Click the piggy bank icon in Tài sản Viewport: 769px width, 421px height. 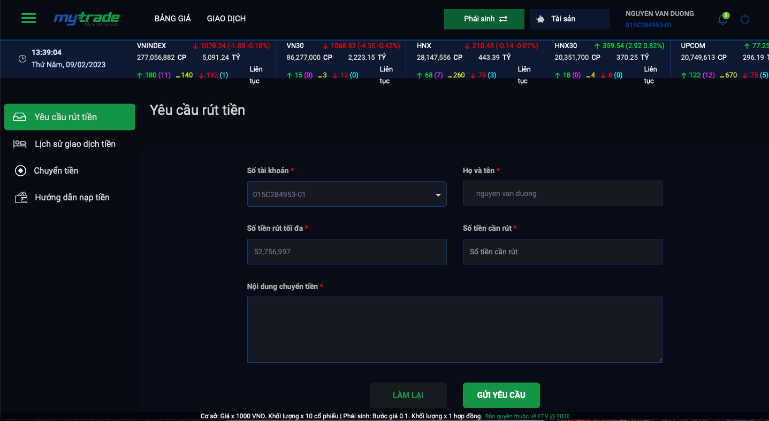(541, 19)
